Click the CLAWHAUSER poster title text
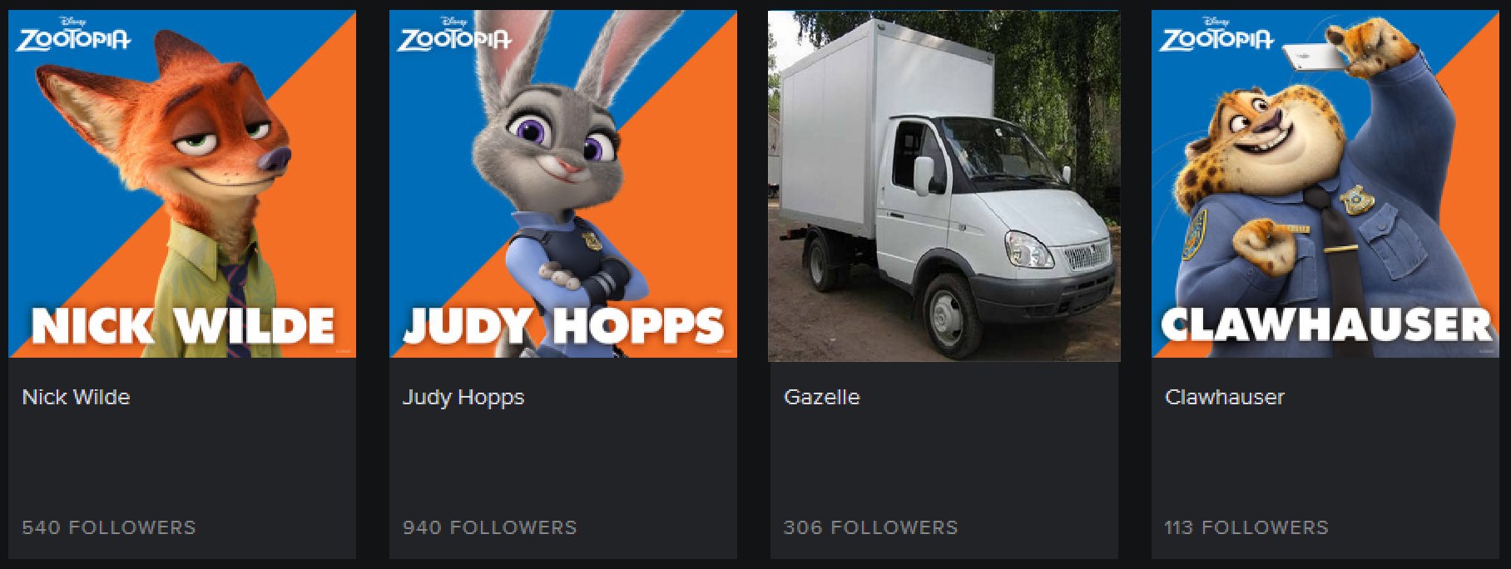Viewport: 1511px width, 569px height. [1326, 324]
